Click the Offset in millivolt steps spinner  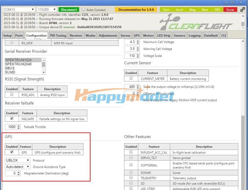[138, 94]
